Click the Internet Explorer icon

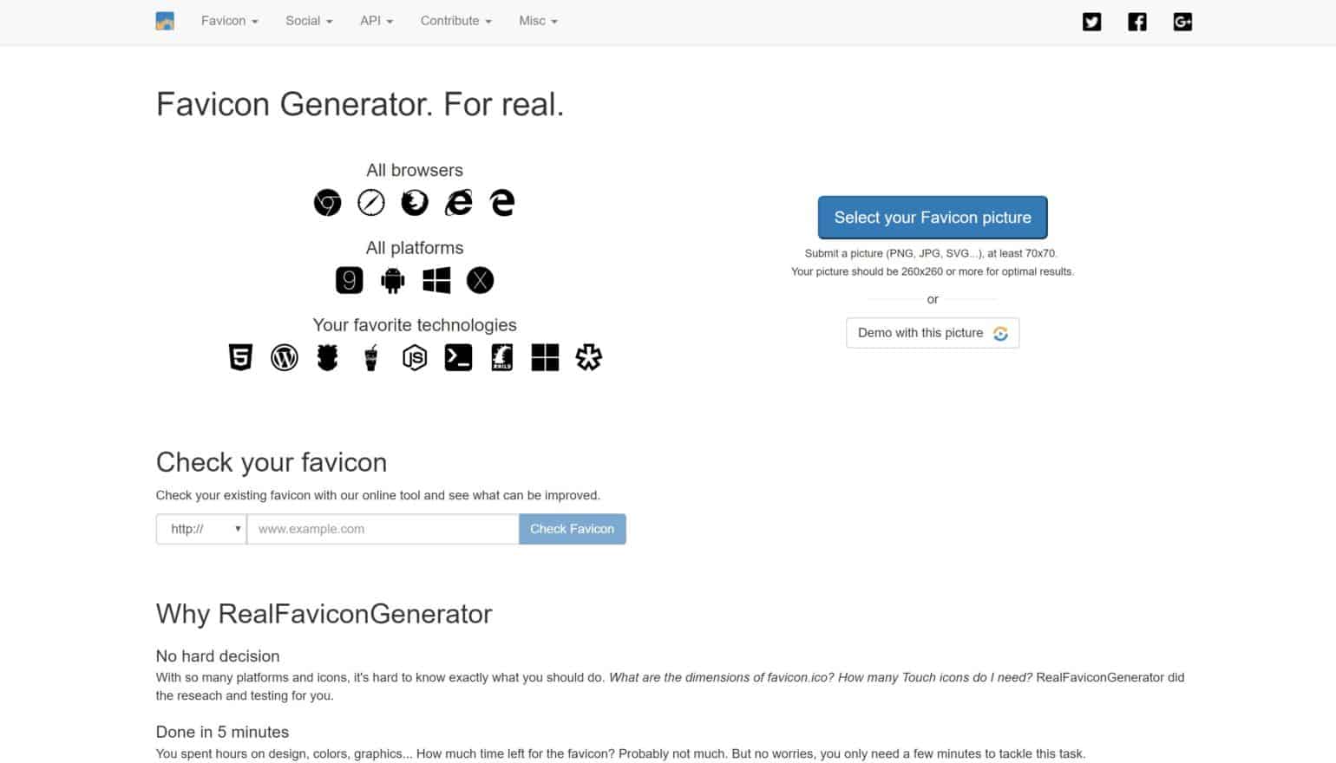458,202
